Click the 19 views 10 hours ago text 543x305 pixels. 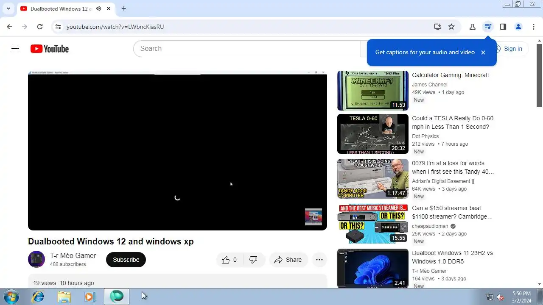coord(64,283)
